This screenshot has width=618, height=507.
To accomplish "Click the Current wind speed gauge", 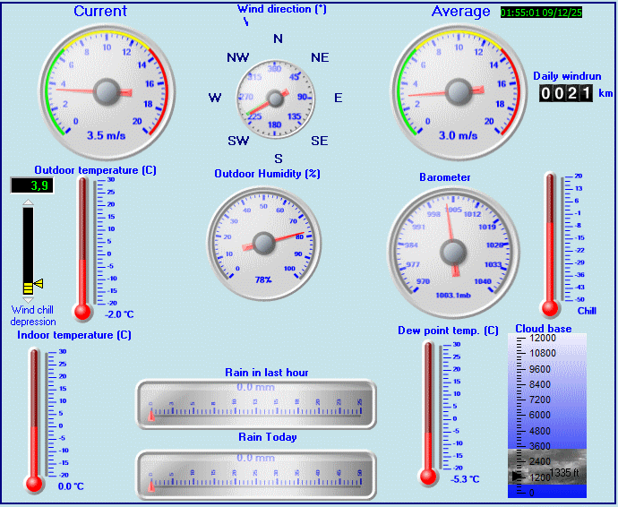I will coord(106,90).
